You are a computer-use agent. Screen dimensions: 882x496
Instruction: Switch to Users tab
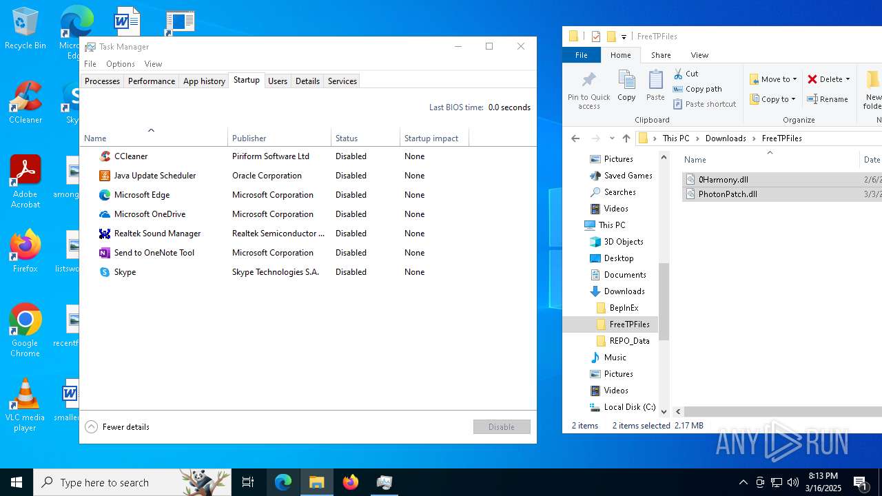278,81
